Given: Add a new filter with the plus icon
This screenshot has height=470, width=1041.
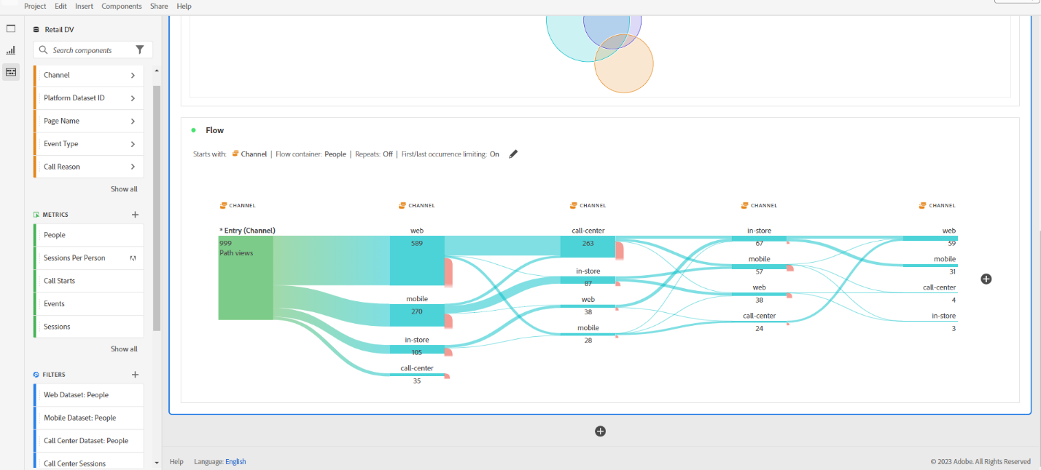Looking at the screenshot, I should pos(135,375).
